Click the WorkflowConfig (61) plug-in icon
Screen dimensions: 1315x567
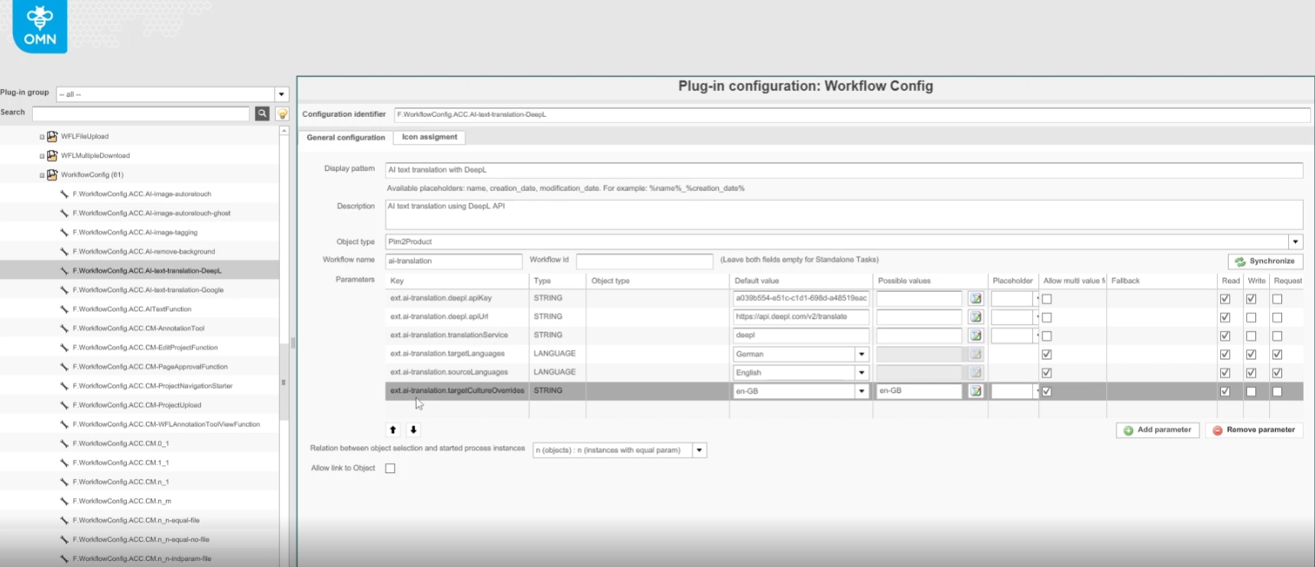(52, 174)
